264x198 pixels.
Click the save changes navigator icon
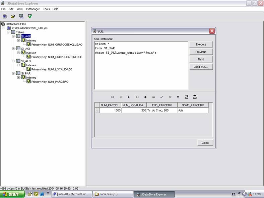186,97
